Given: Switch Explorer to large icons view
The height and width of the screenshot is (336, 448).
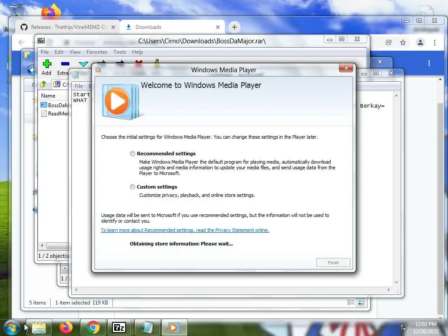Looking at the screenshot, I should [361, 303].
